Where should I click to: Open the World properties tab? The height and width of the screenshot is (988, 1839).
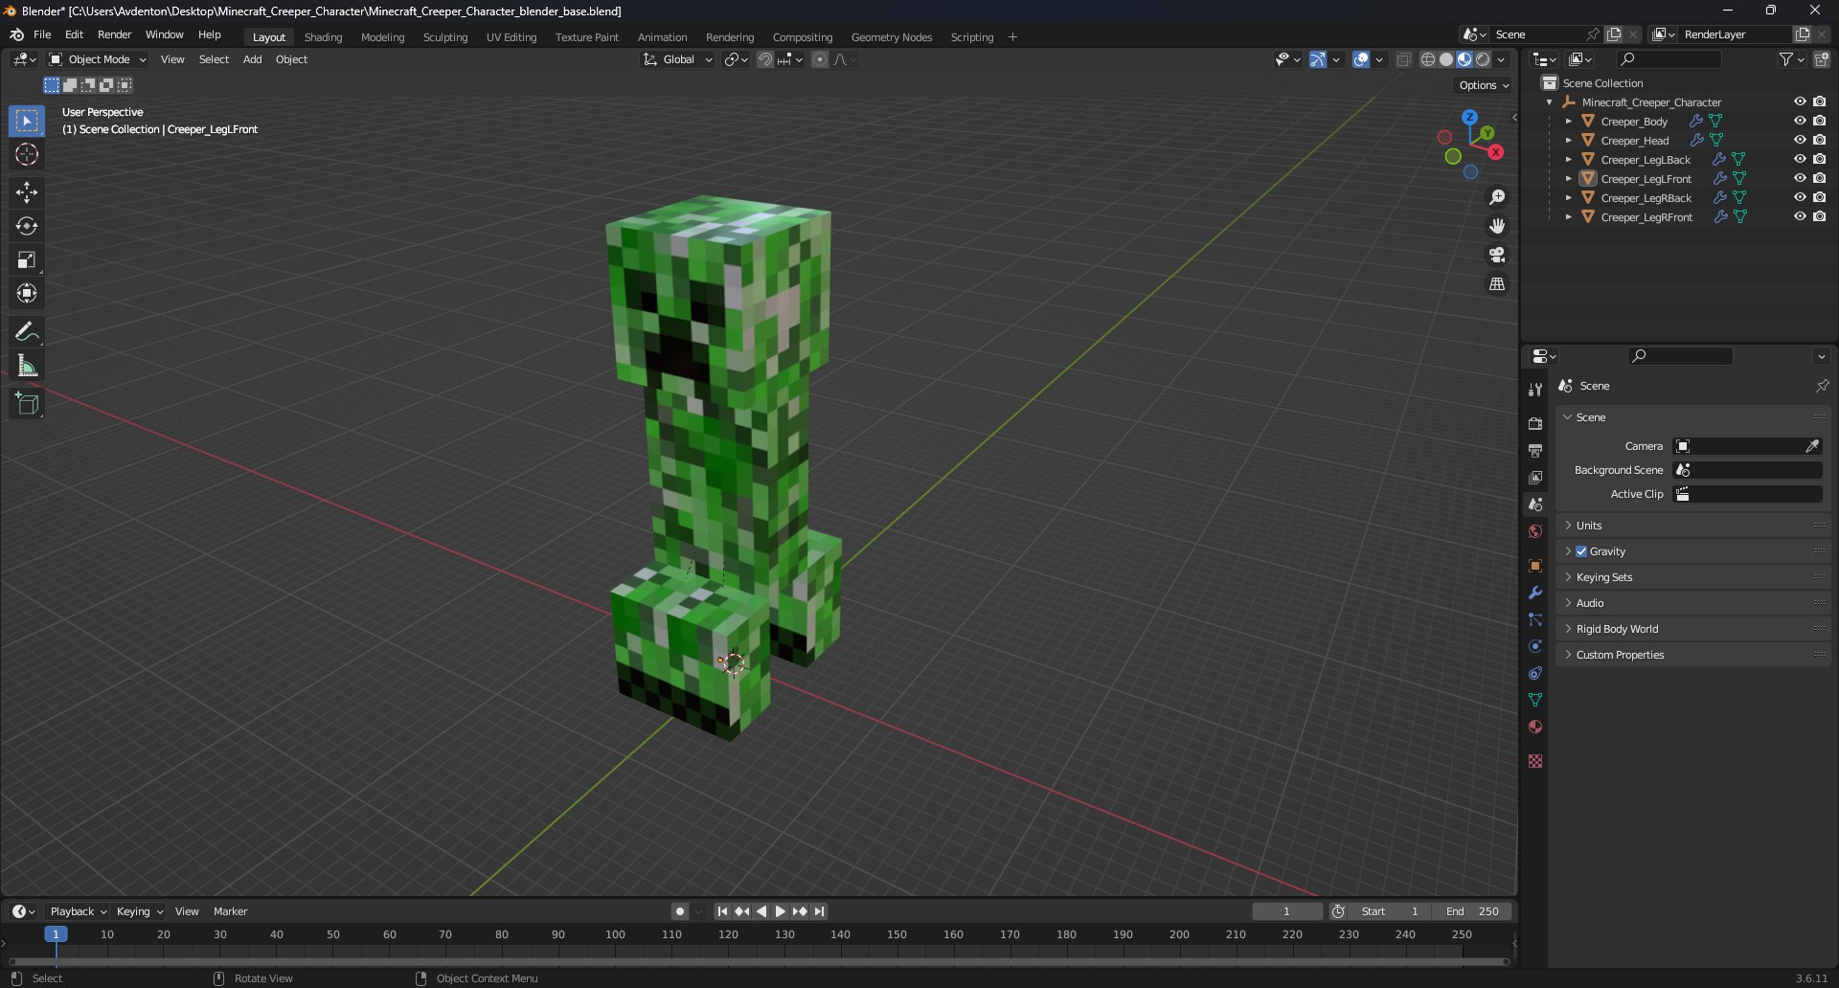(x=1535, y=531)
